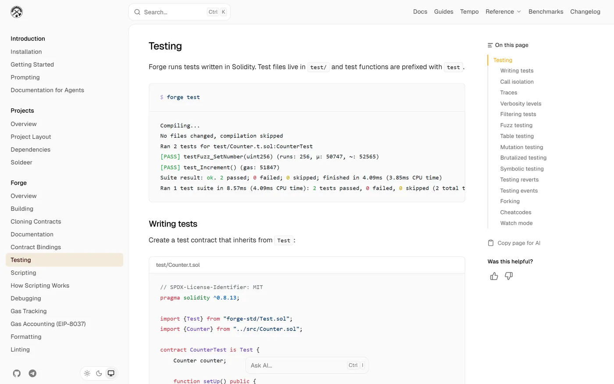Screen dimensions: 614x384
Task: Click the Foundry logo icon
Action: [x=17, y=12]
